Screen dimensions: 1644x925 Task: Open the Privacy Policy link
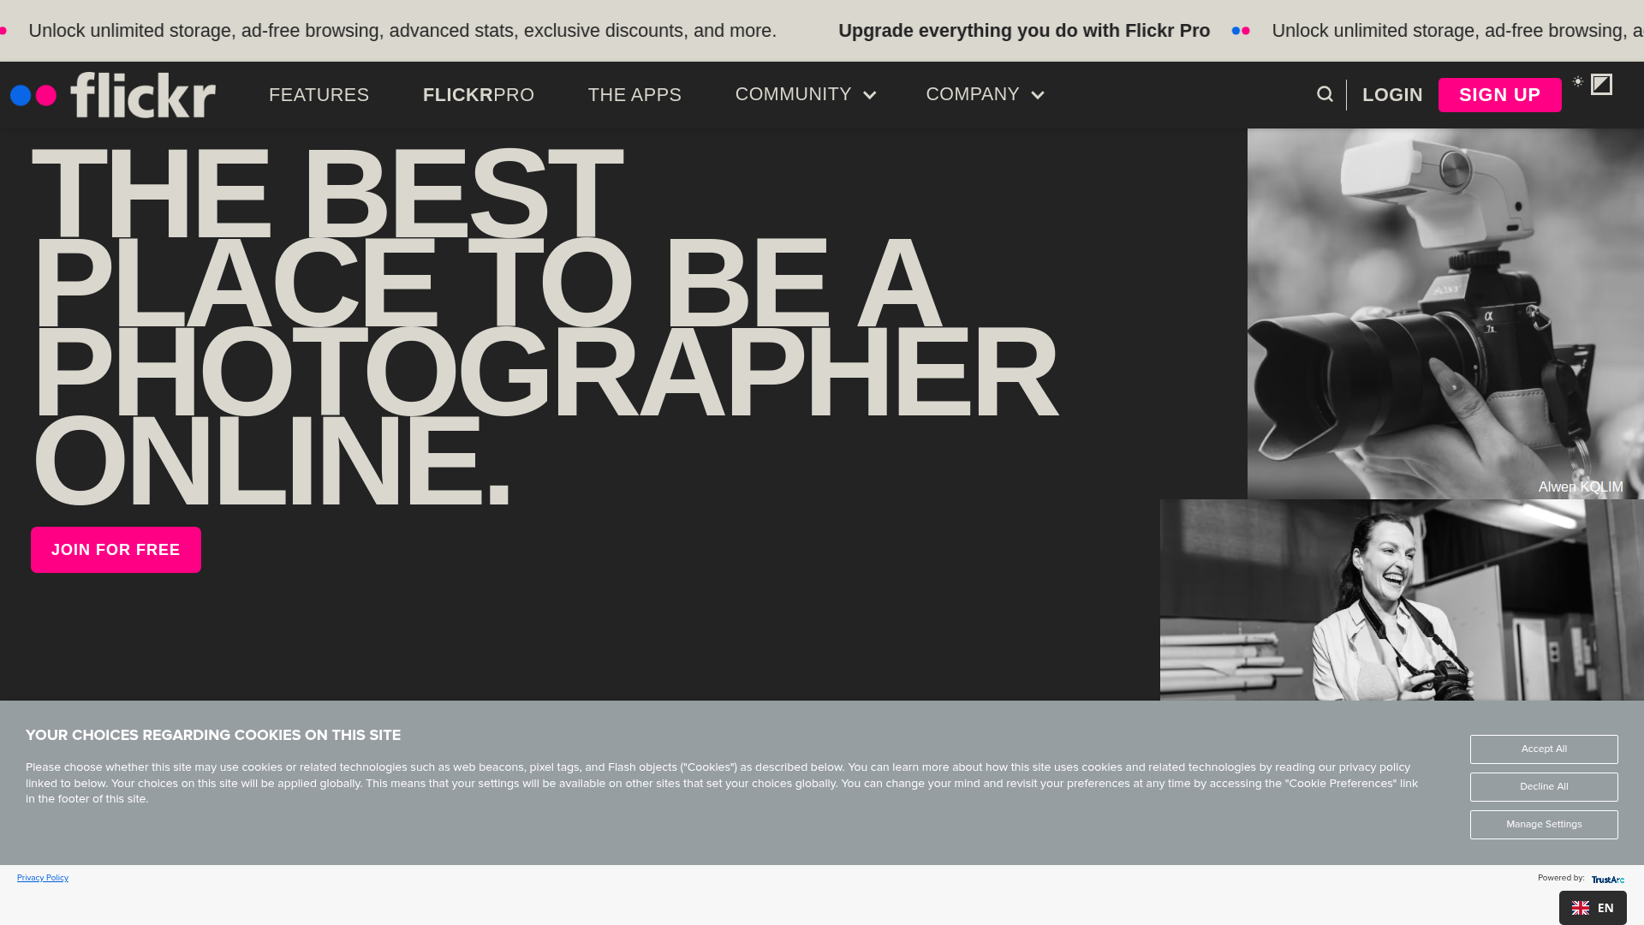(43, 878)
